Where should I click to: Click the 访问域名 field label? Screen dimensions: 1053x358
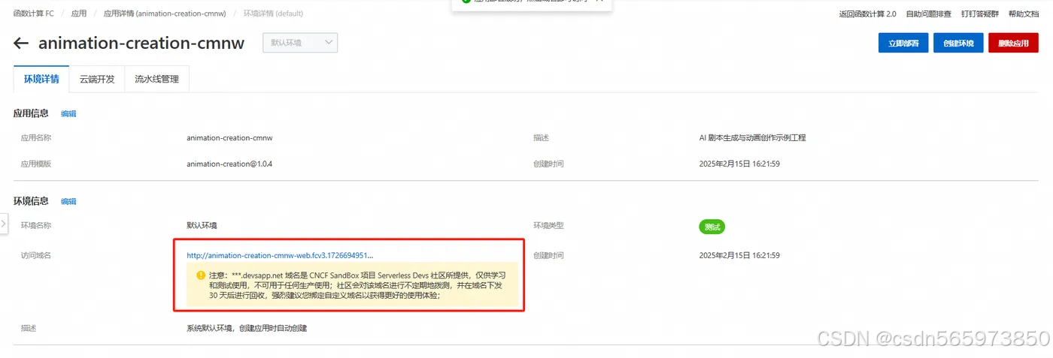click(35, 255)
